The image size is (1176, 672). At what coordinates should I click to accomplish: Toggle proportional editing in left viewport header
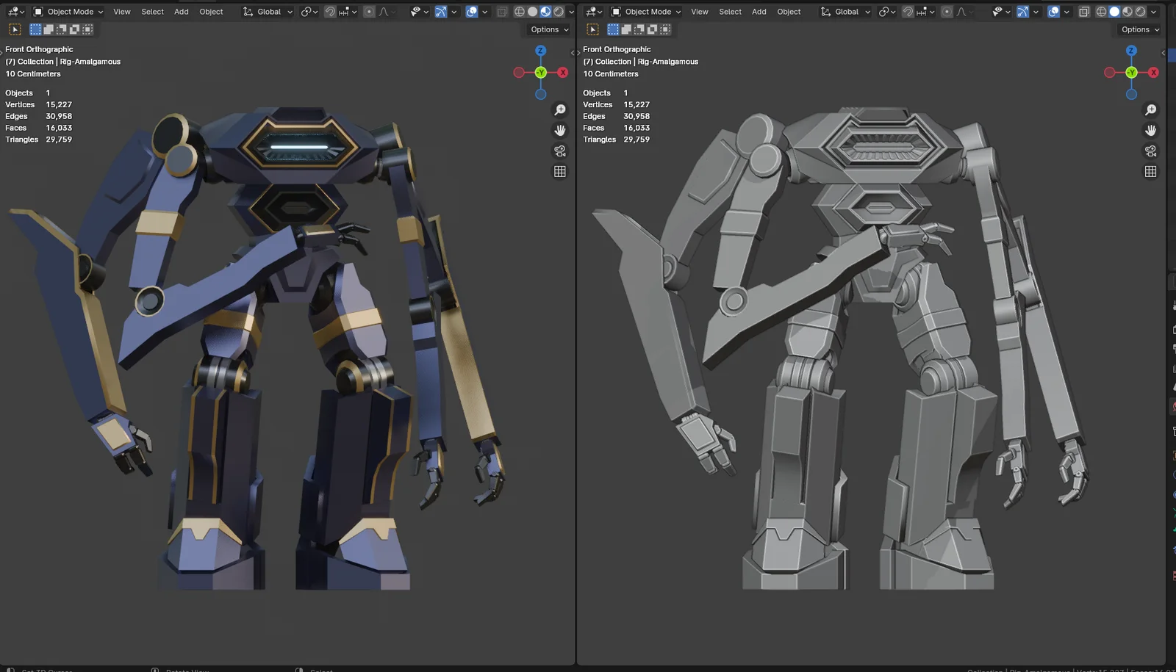[369, 11]
